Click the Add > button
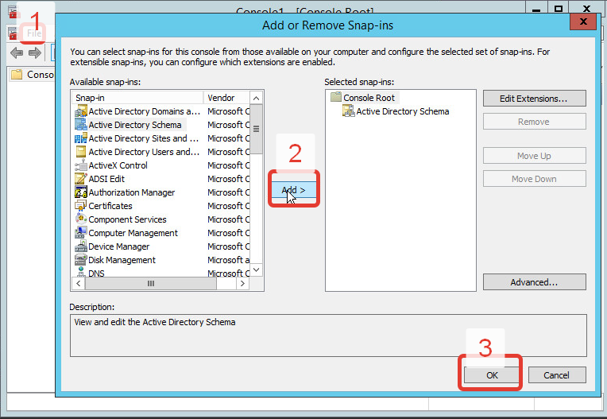607x419 pixels. pos(294,190)
